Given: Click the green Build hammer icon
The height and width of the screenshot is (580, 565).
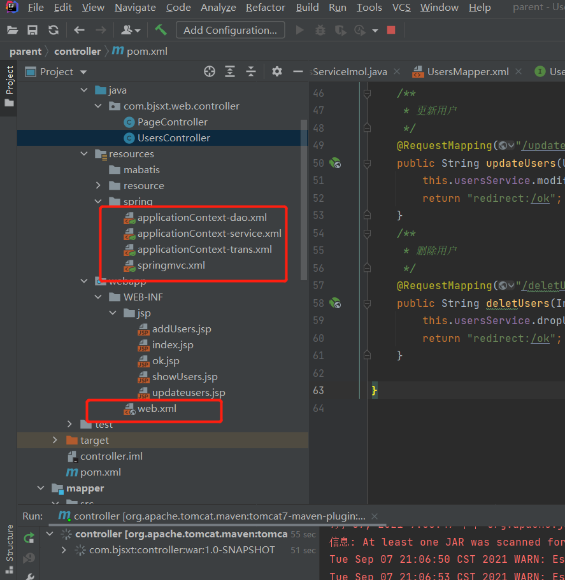Looking at the screenshot, I should 161,30.
